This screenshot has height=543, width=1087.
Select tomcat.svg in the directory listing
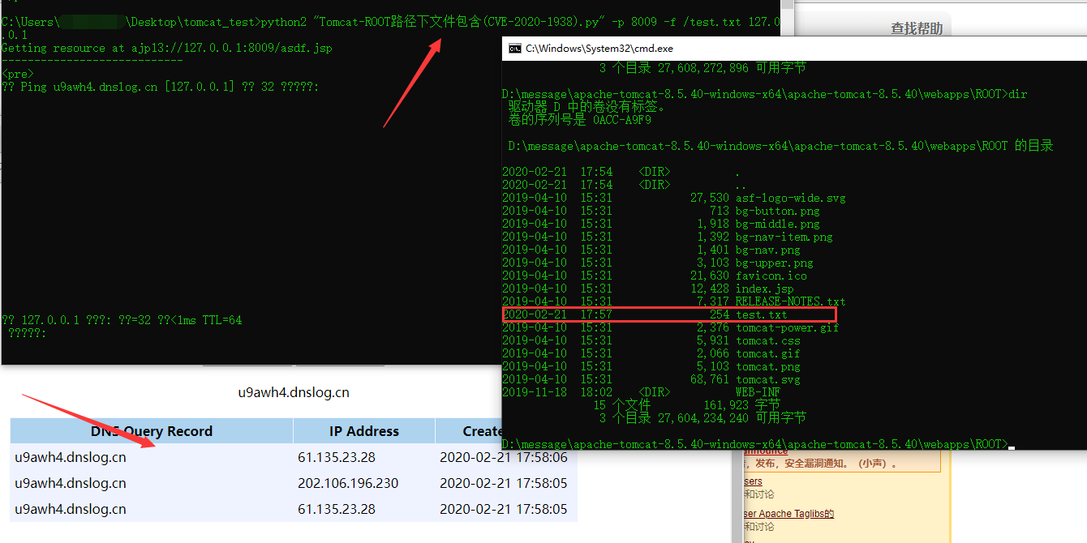pos(768,379)
